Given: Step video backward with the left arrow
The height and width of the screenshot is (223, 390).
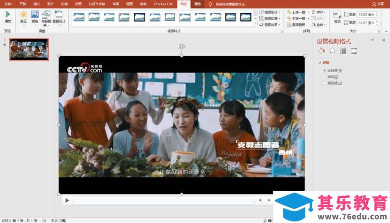Looking at the screenshot, I should click(260, 200).
